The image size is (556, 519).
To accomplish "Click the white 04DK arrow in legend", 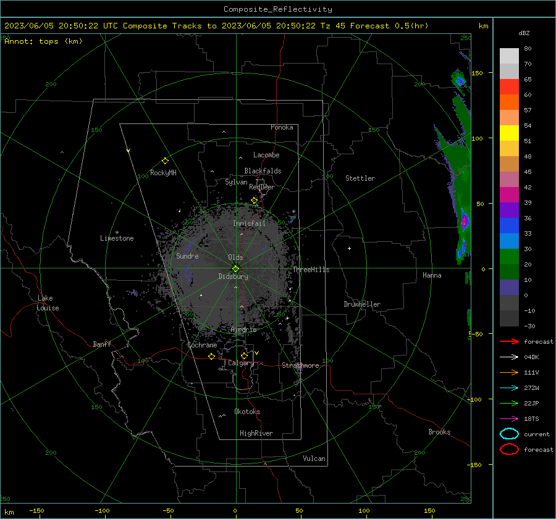I will (x=509, y=357).
